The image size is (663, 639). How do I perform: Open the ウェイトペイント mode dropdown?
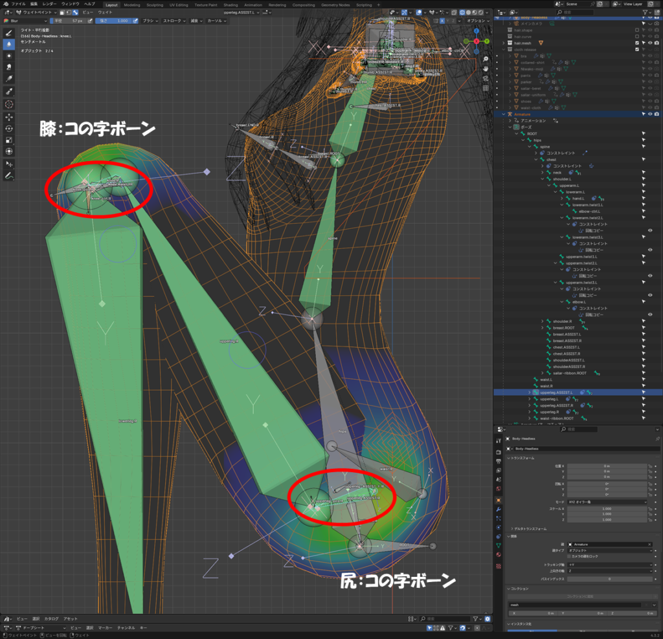click(x=38, y=12)
